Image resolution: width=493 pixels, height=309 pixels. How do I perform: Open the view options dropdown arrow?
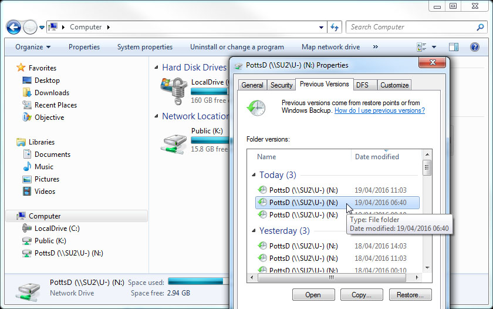434,47
